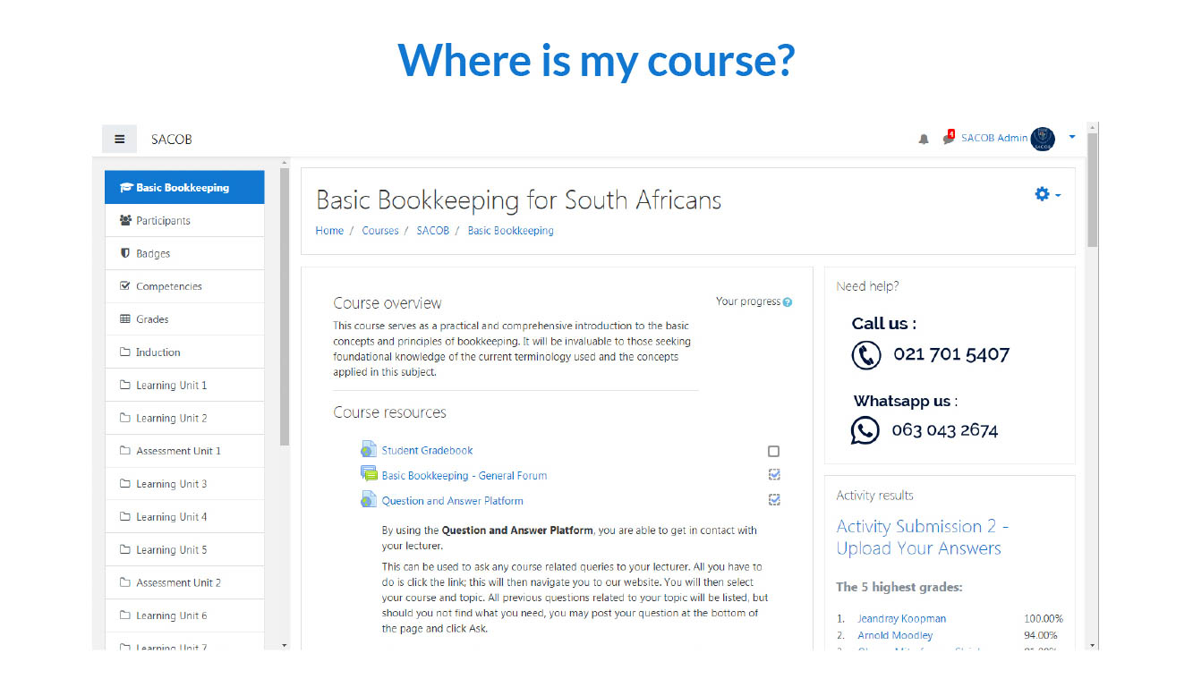Click the sidebar scrollbar thumb

point(285,305)
